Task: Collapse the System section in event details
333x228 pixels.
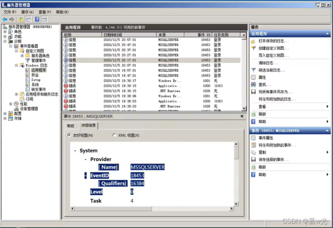Action: click(x=75, y=151)
